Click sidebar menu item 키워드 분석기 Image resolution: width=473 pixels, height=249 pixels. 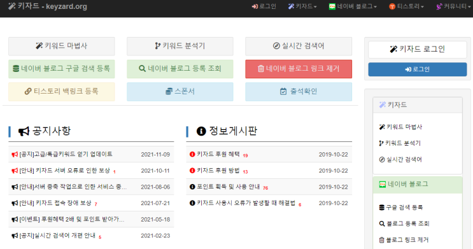click(x=400, y=143)
